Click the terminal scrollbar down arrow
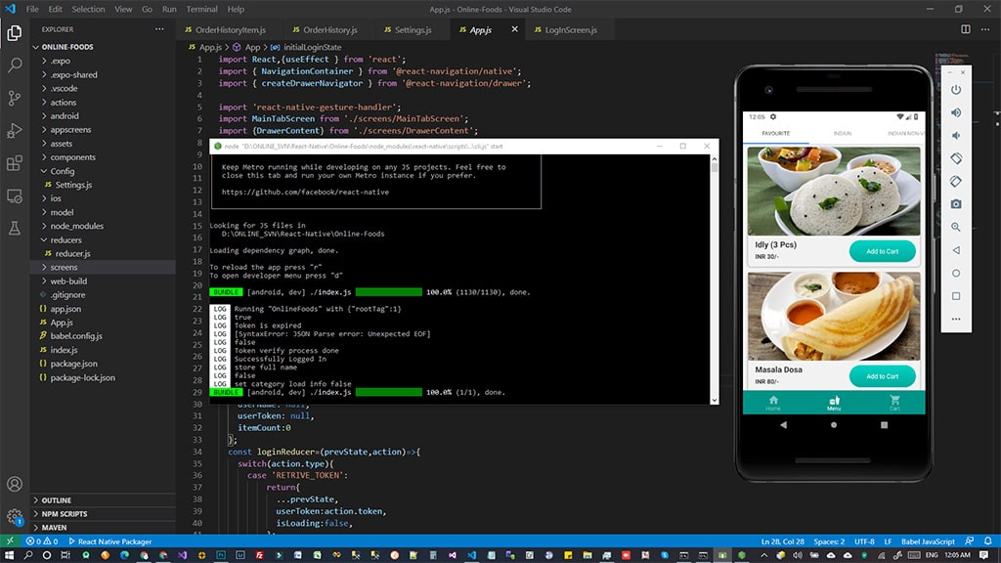Screen dimensions: 1001x563 click(715, 399)
